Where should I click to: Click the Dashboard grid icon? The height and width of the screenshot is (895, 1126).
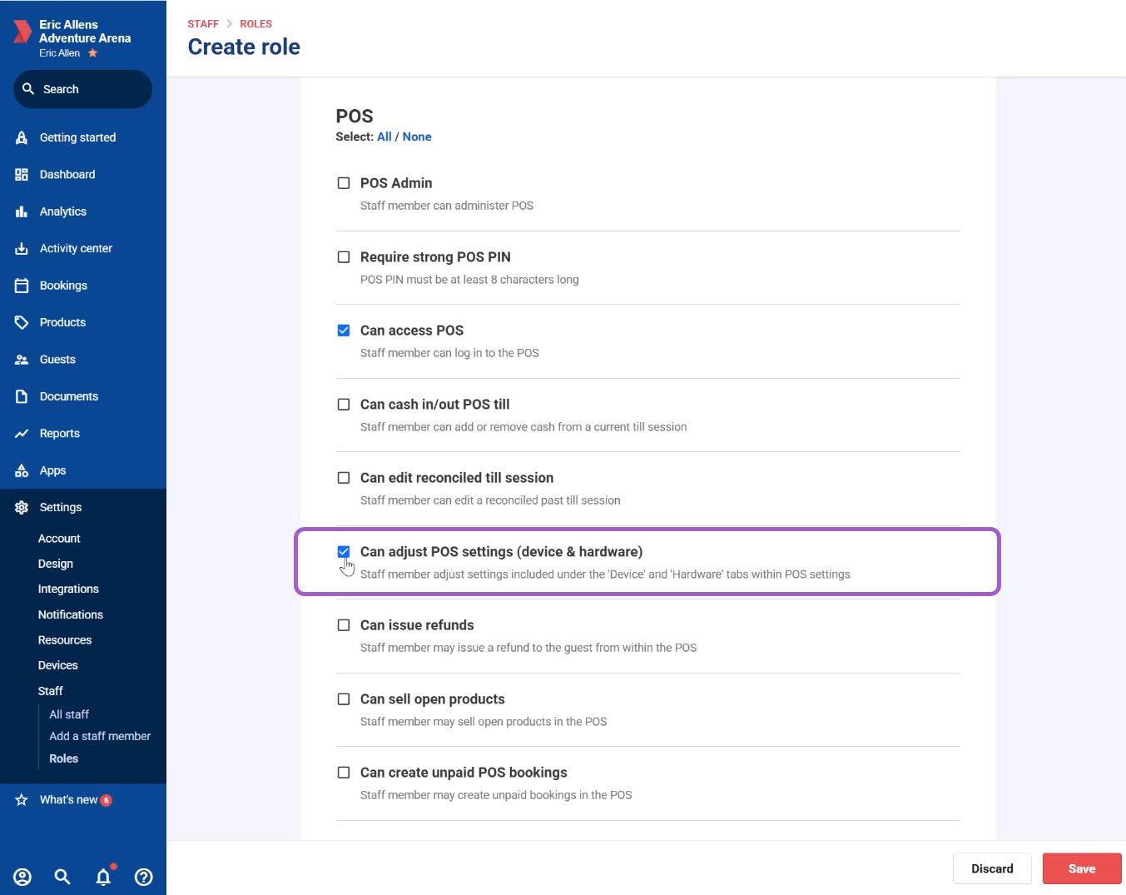click(22, 175)
